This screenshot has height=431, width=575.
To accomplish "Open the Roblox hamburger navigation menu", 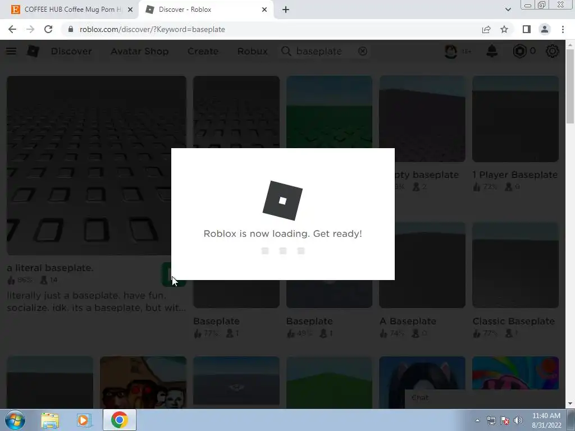I will click(11, 51).
